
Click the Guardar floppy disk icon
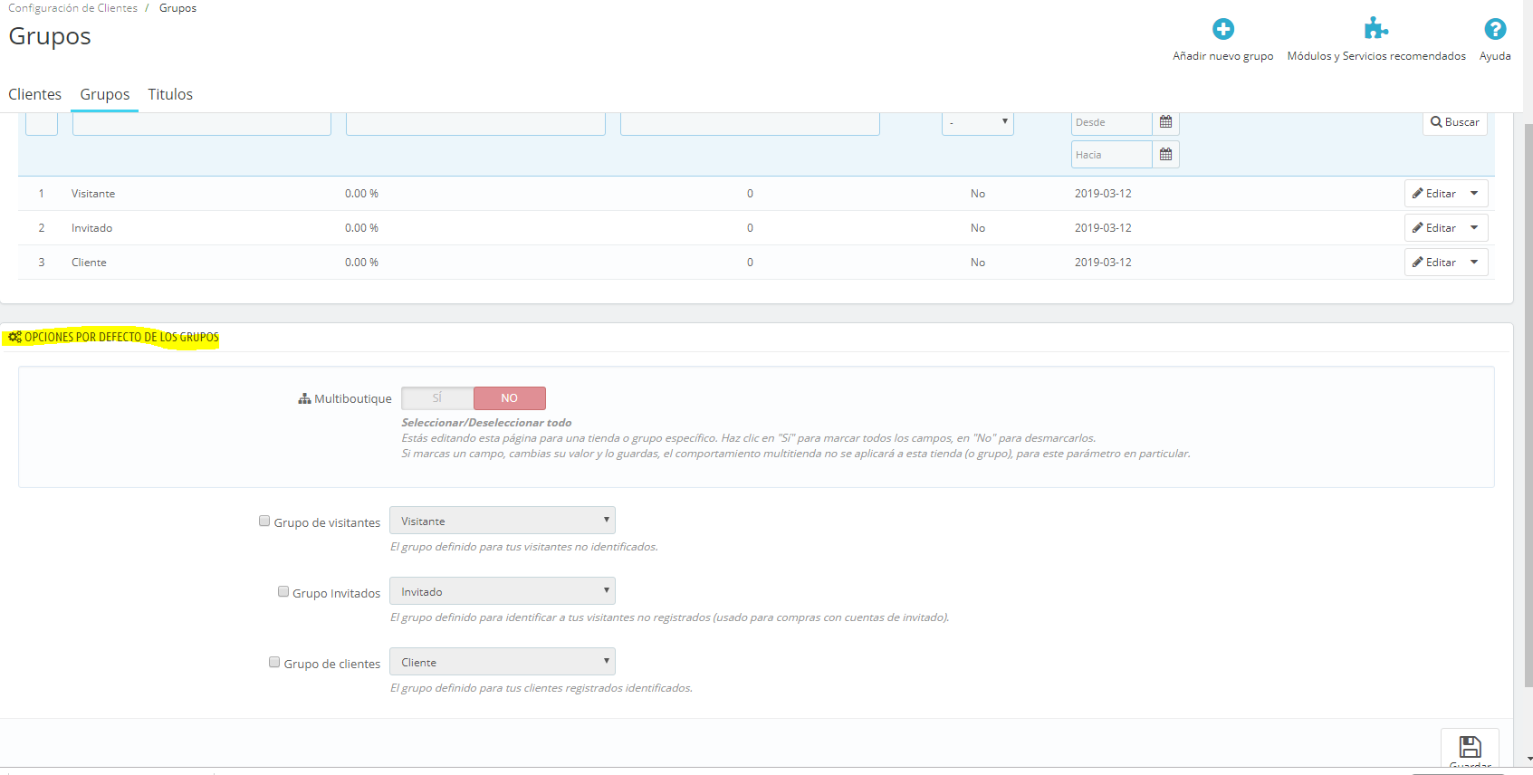click(x=1470, y=747)
